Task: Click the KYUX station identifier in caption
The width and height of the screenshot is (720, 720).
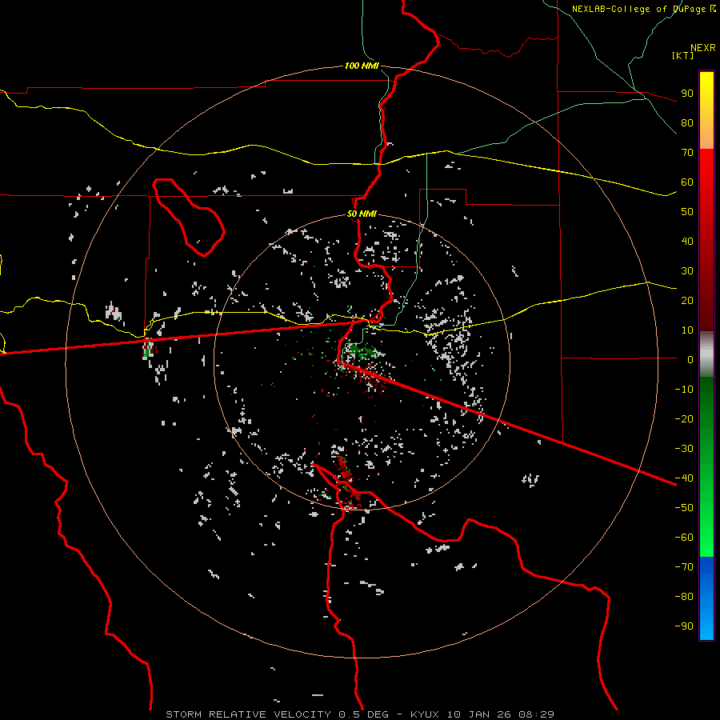Action: [425, 714]
